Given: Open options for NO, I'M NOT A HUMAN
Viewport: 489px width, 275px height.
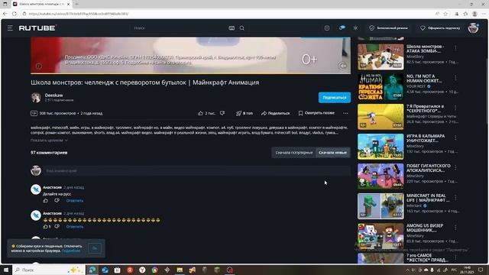Looking at the screenshot, I should tap(455, 78).
